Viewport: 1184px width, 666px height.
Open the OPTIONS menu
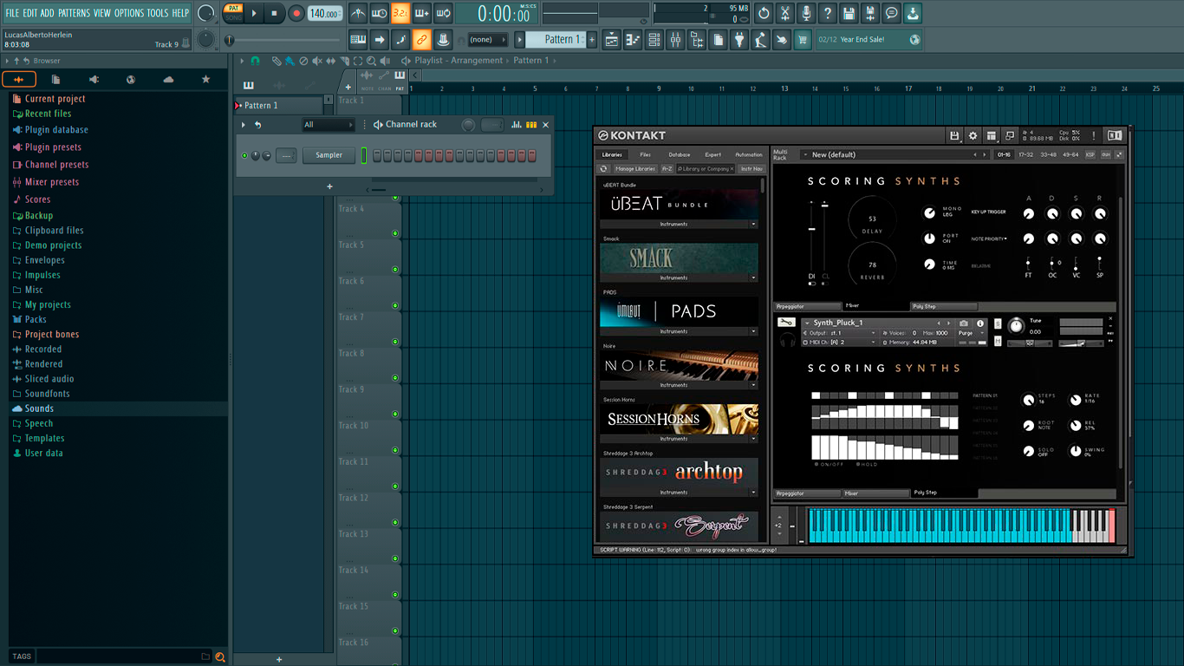(x=129, y=13)
